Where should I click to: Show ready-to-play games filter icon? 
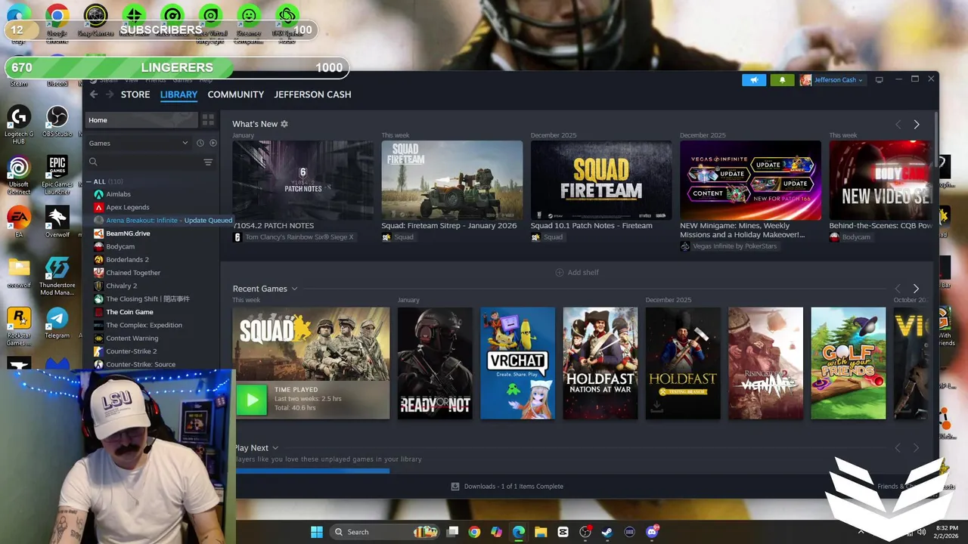pos(213,143)
